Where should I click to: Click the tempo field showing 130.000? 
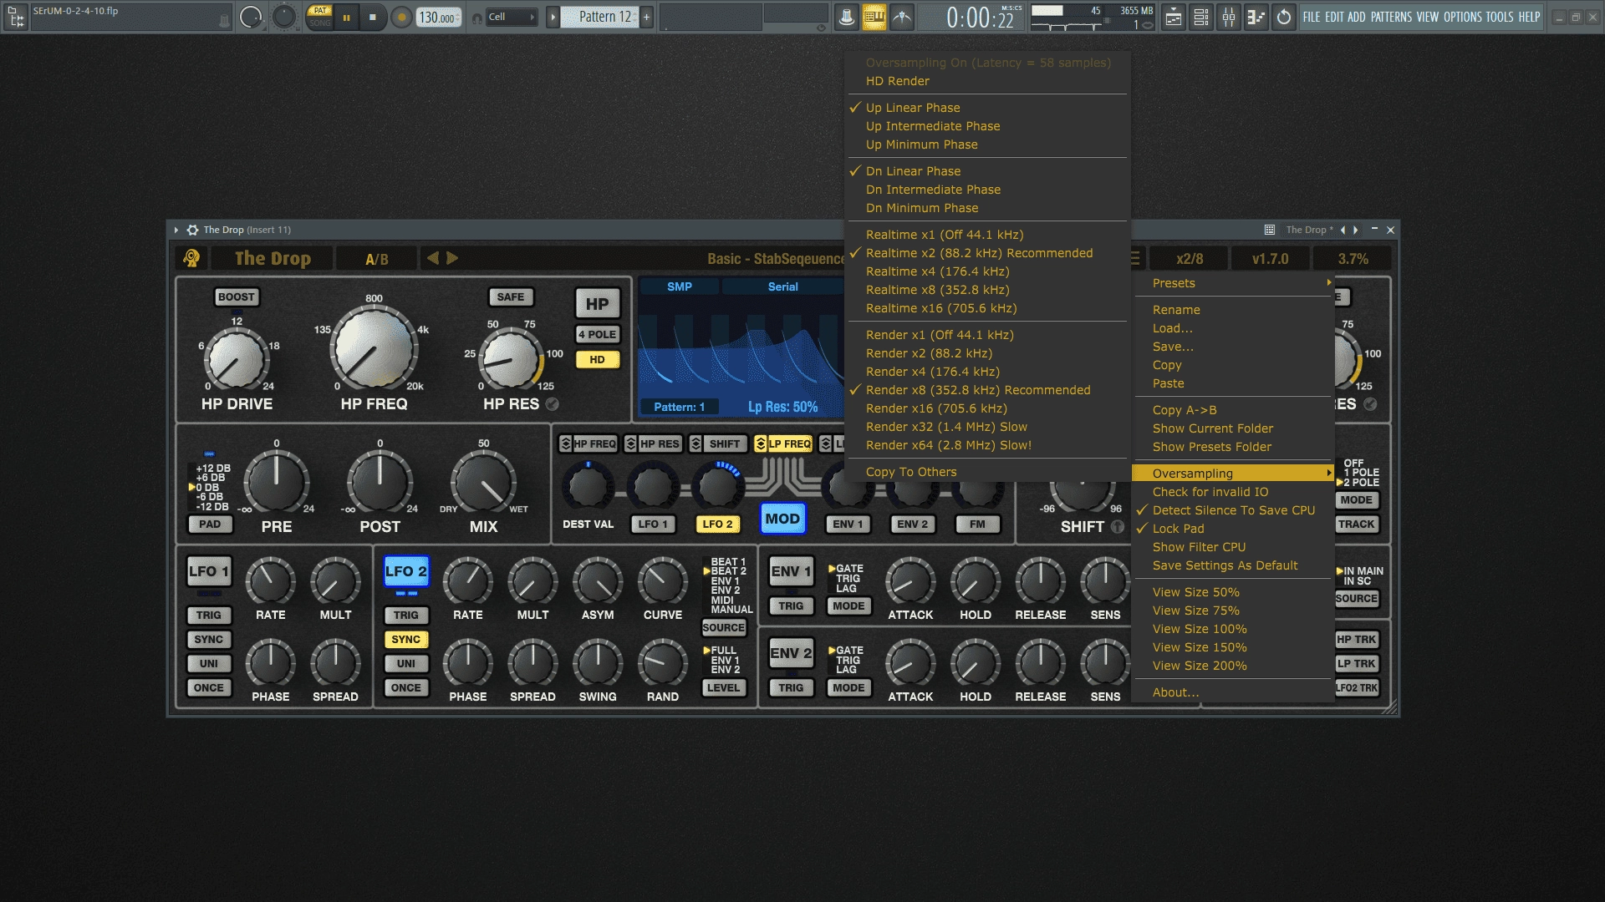[x=439, y=17]
